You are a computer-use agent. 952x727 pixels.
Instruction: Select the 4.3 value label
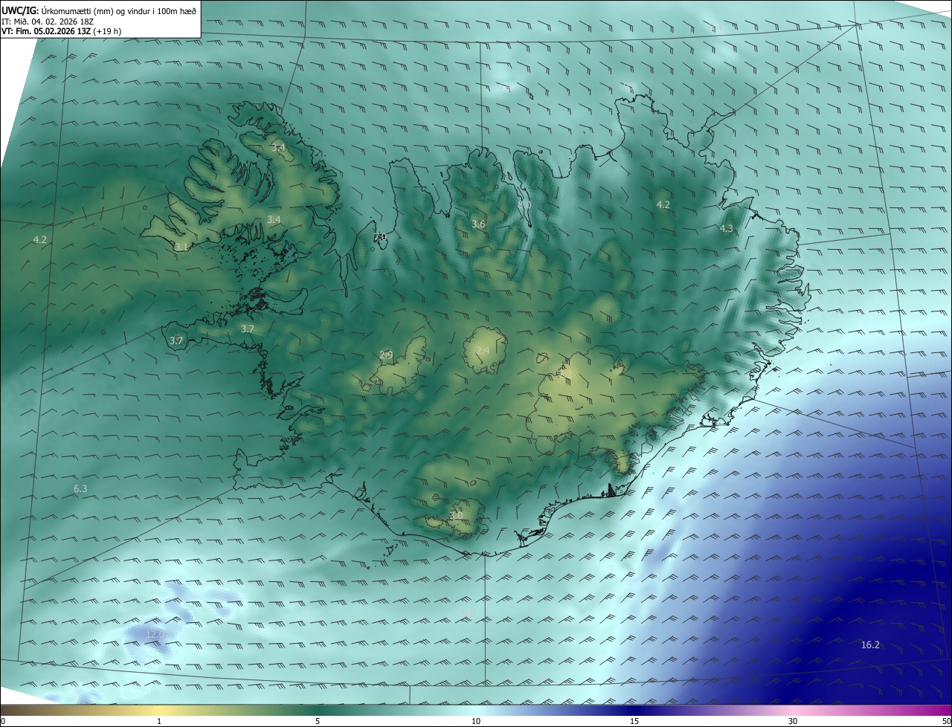click(x=727, y=228)
